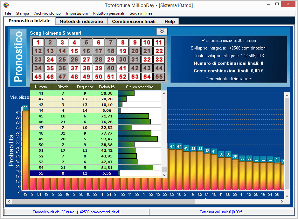Open the Archivio storico menu
This screenshot has height=219, width=298.
47,13
